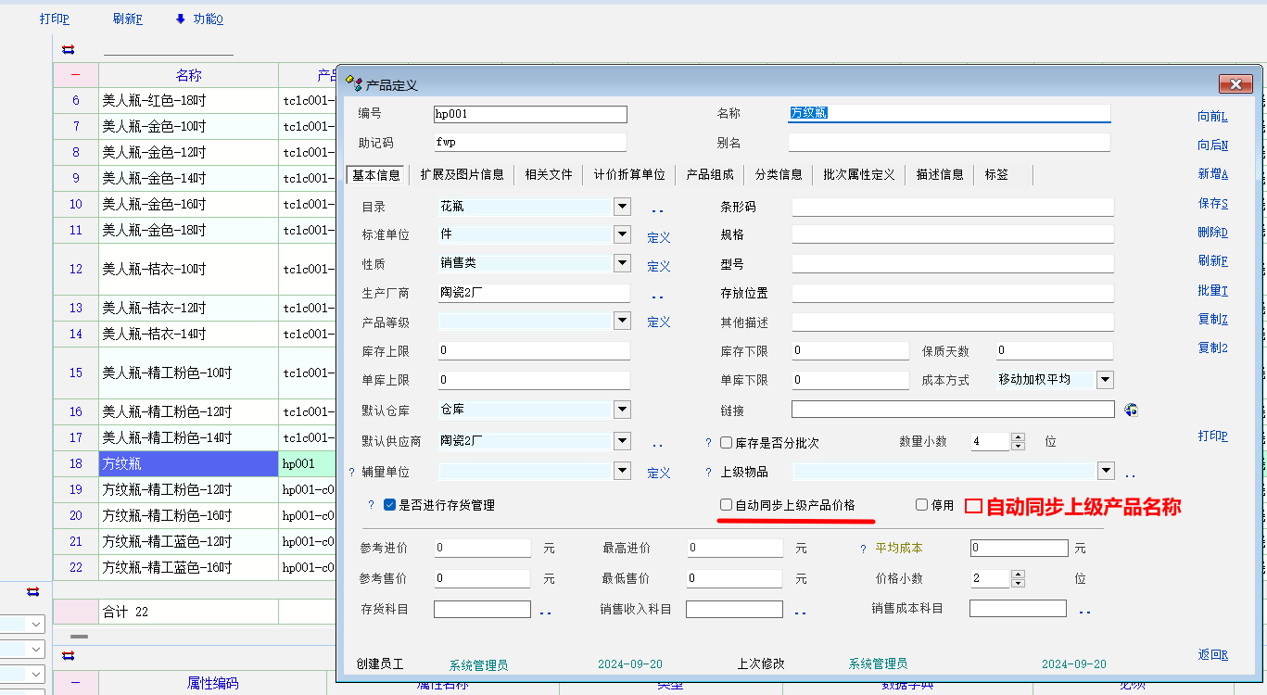
Task: Expand the 默认仓库 dropdown list
Action: click(x=622, y=409)
